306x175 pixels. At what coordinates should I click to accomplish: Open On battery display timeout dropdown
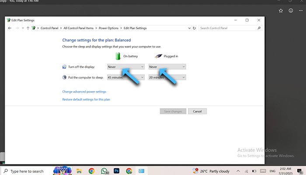[x=126, y=67]
